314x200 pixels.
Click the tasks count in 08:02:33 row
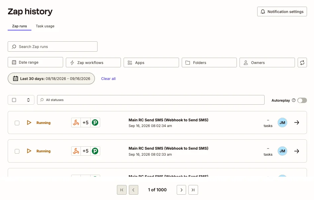268,151
